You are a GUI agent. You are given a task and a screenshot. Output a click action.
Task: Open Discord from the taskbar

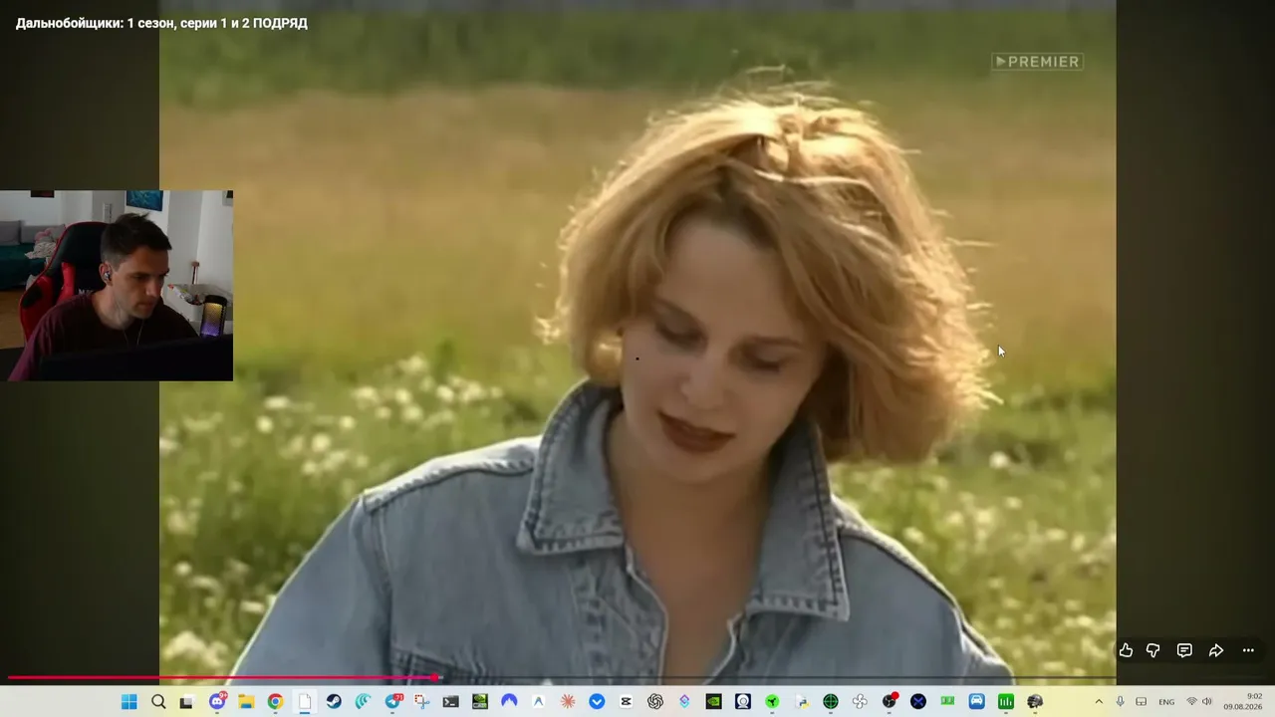pyautogui.click(x=217, y=702)
